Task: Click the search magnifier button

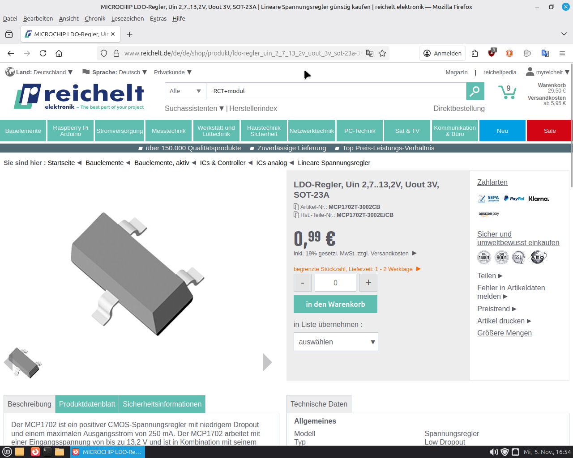Action: point(475,91)
